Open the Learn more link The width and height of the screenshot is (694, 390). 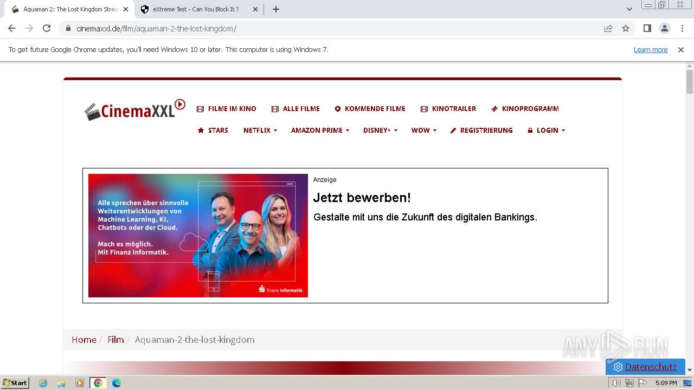651,49
